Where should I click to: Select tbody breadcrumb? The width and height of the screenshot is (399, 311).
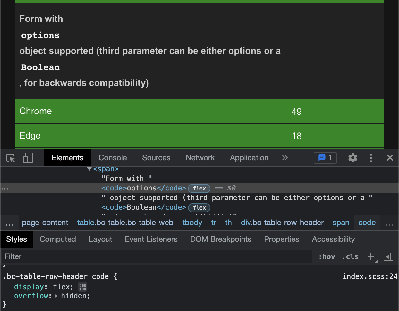click(192, 223)
